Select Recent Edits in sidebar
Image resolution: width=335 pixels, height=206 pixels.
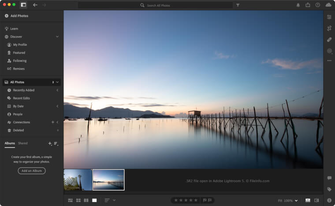(x=21, y=98)
